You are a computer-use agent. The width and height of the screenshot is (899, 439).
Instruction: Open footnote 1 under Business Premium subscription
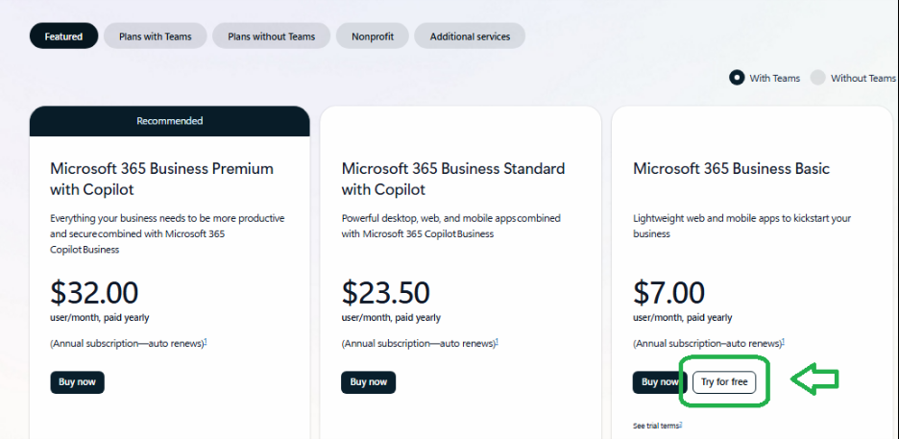click(x=206, y=342)
